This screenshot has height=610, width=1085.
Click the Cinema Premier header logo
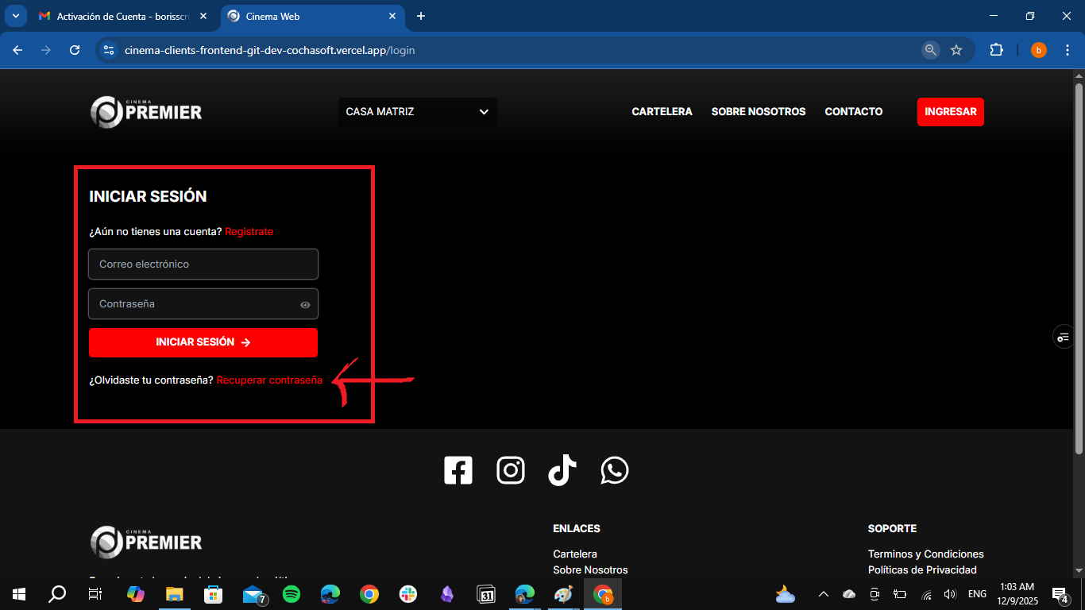(146, 112)
